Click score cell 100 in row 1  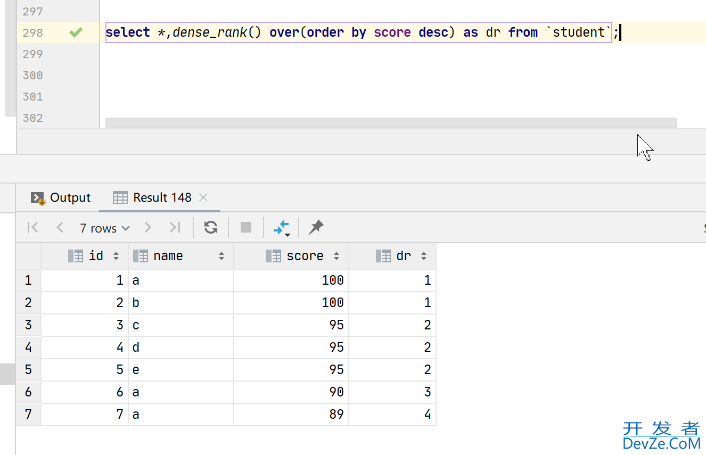[291, 280]
